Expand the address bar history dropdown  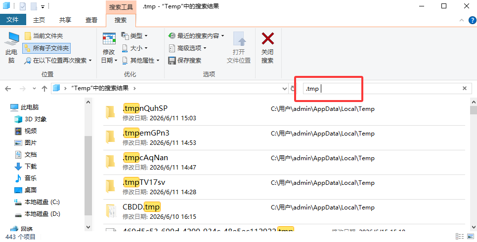(x=284, y=89)
